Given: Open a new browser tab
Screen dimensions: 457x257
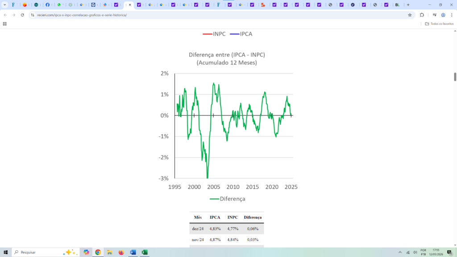Looking at the screenshot, I should (408, 5).
